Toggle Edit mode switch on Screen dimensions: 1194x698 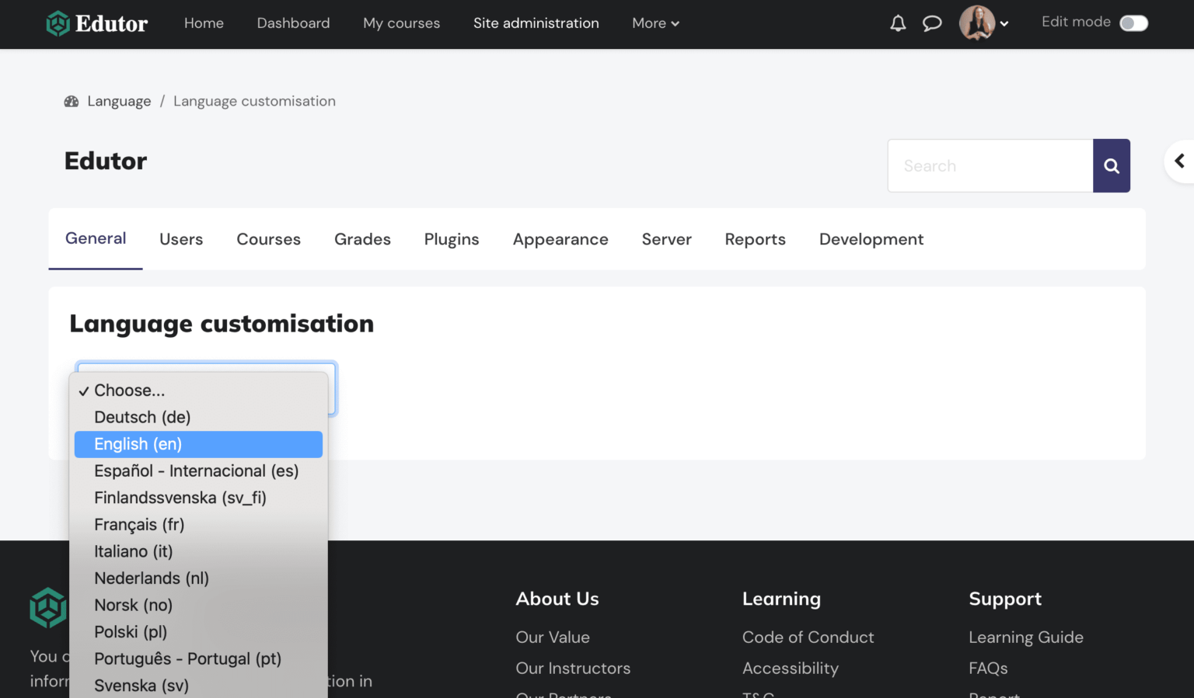click(x=1133, y=23)
